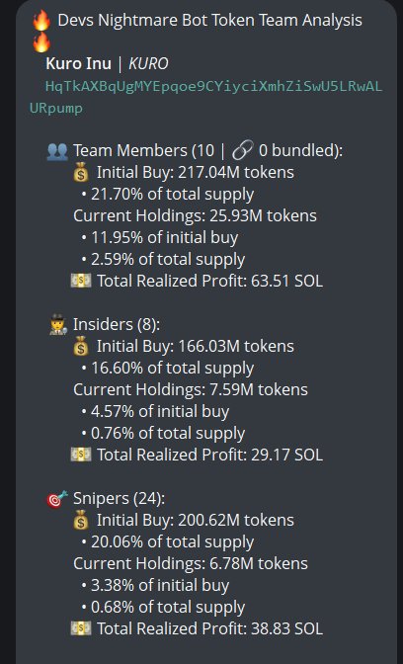Click the Team Members people icon
The height and width of the screenshot is (664, 403).
click(x=57, y=151)
